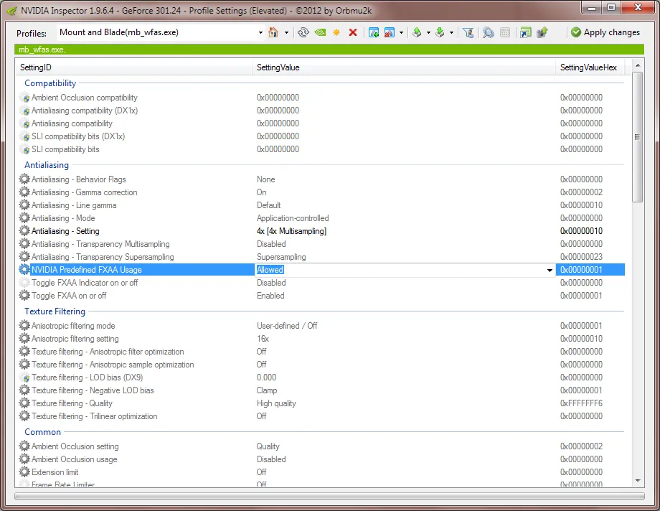Click the SettingValueHex column header

tap(590, 67)
